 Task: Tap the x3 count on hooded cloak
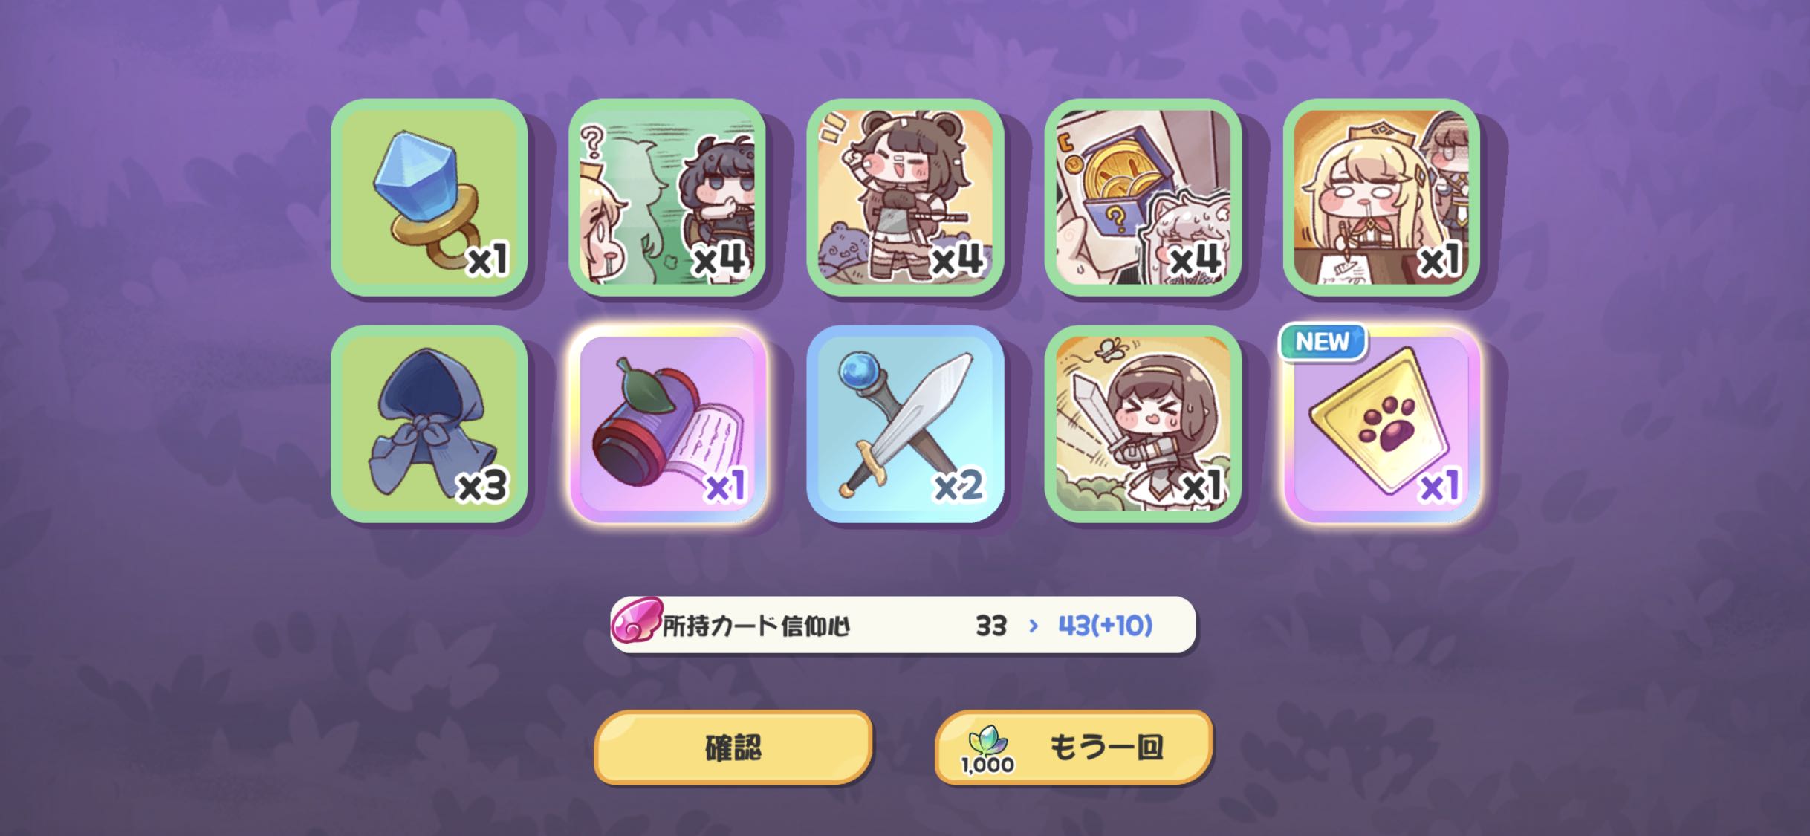483,487
